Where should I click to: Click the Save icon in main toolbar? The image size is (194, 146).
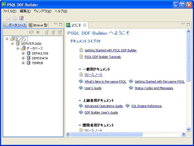[x=8, y=18]
